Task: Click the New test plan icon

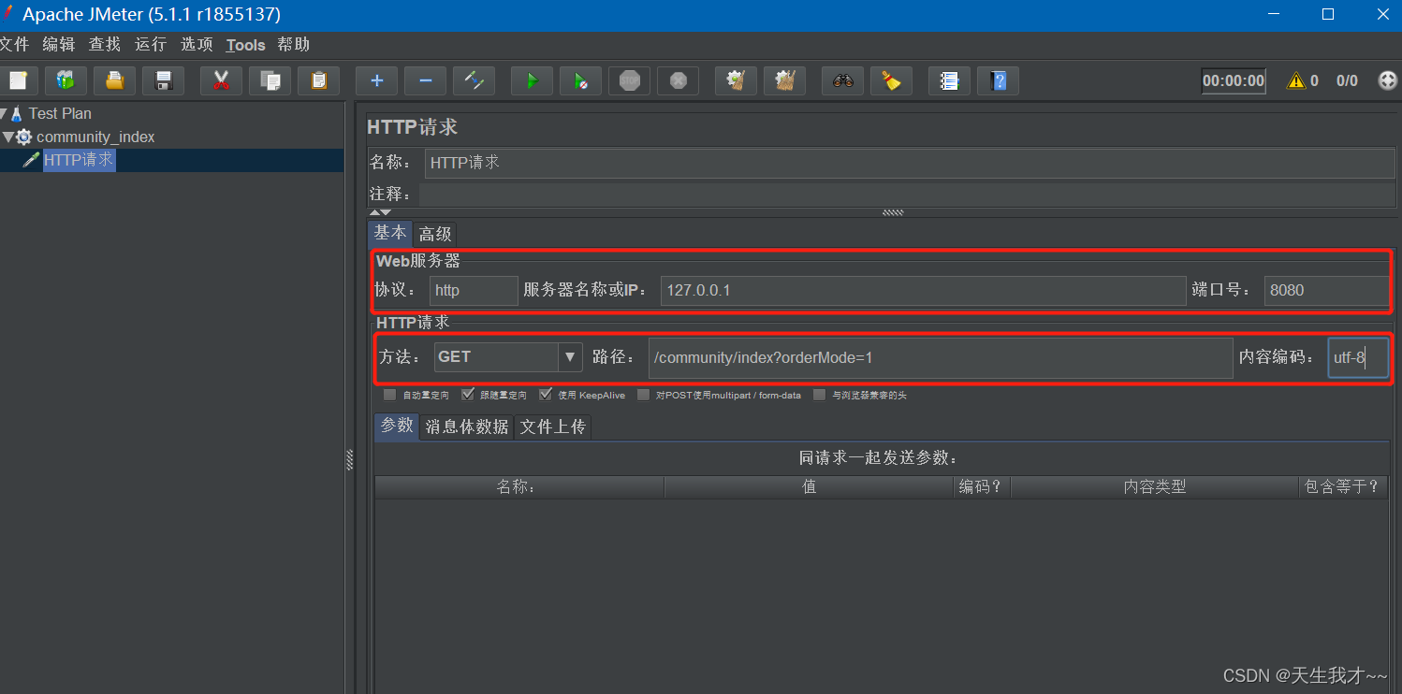Action: pos(17,80)
